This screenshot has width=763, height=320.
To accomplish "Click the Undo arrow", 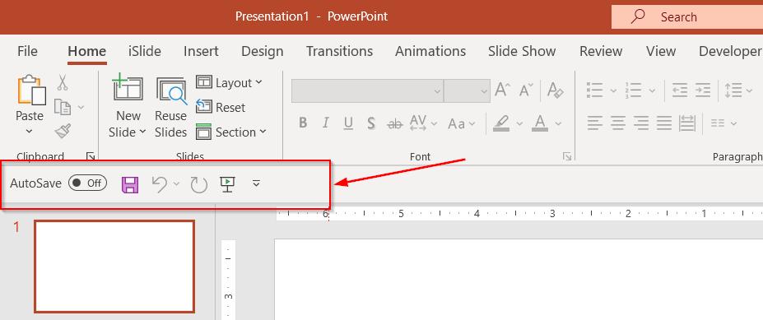I will tap(160, 184).
